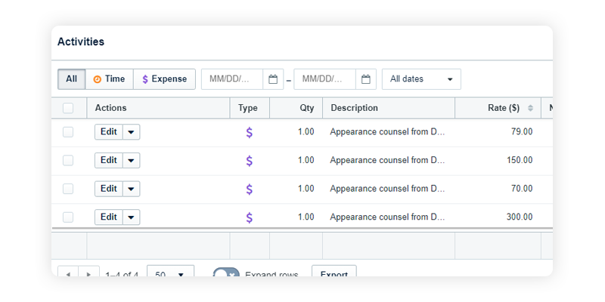Select description in the 79.00 row
605x302 pixels.
387,131
